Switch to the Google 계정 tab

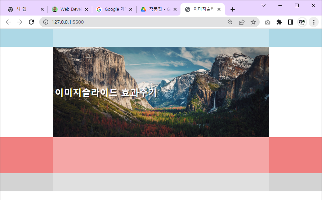[x=114, y=9]
